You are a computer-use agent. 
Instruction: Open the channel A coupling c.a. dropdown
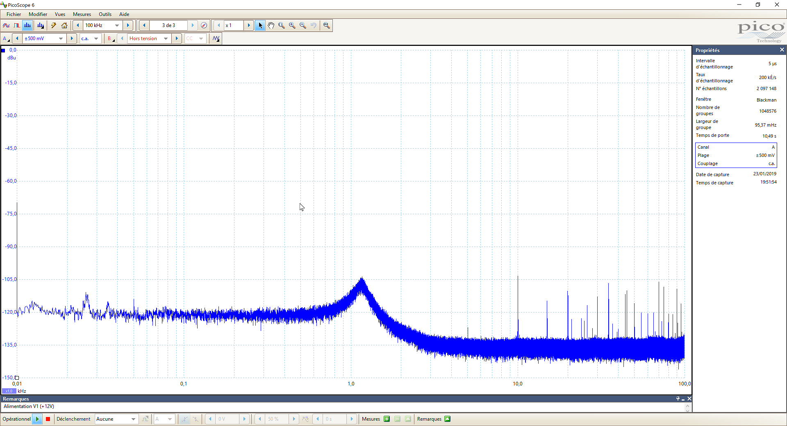(96, 39)
